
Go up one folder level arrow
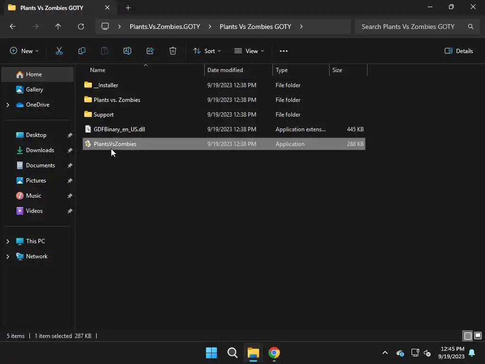point(58,27)
